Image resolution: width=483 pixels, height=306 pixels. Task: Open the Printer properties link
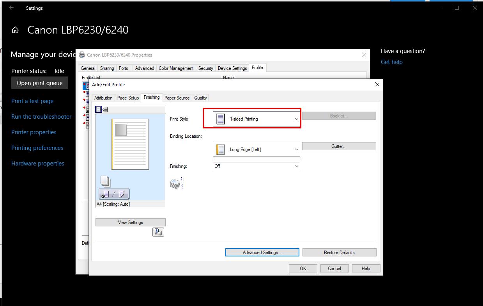(x=34, y=132)
